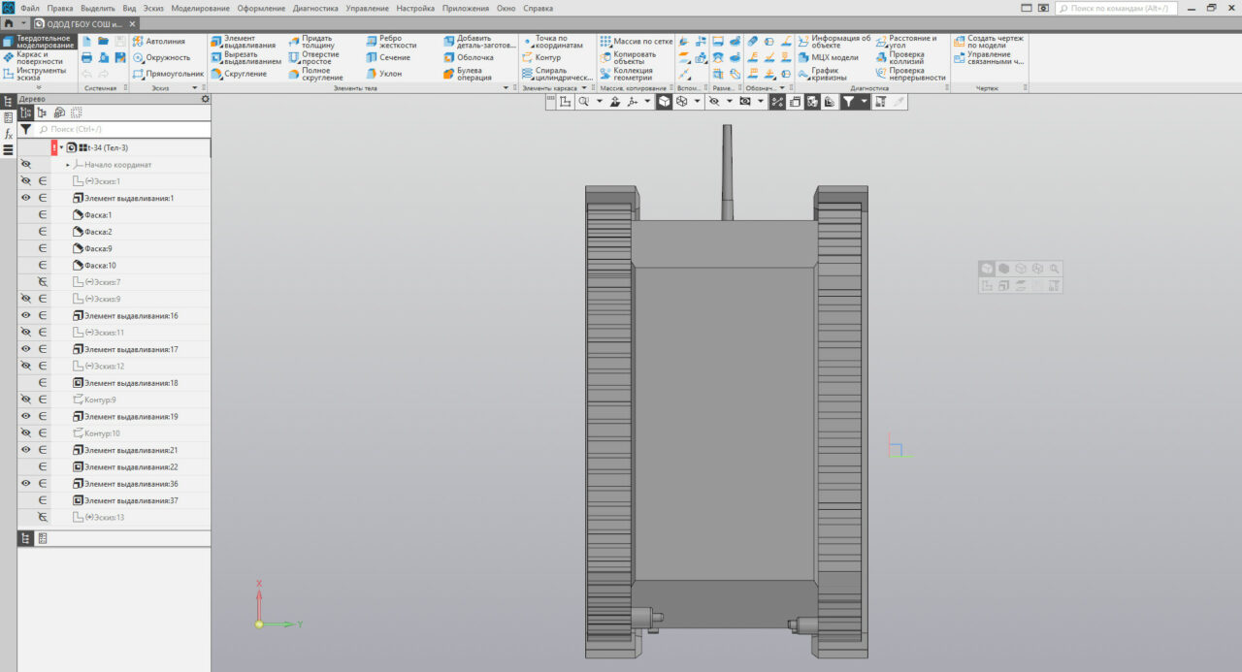Open the Моделирование menu
This screenshot has height=672, width=1242.
coord(200,8)
